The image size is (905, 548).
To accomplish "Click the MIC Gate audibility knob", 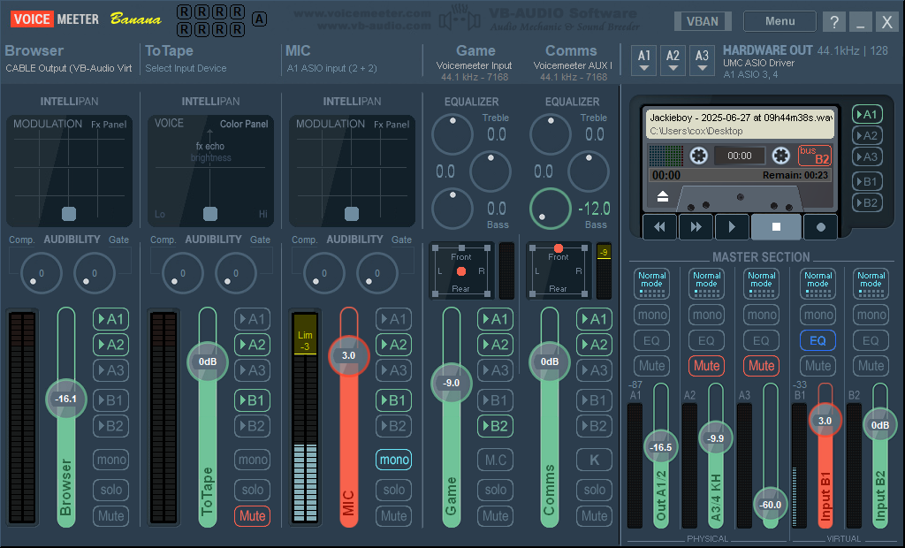I will tap(376, 272).
